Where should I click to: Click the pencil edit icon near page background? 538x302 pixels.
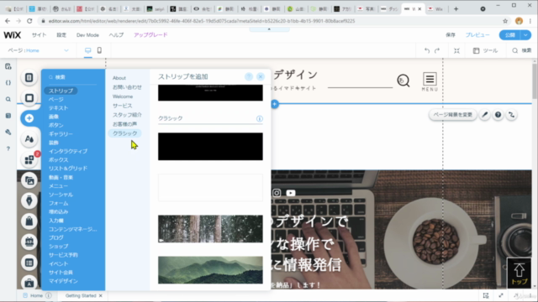tap(484, 115)
